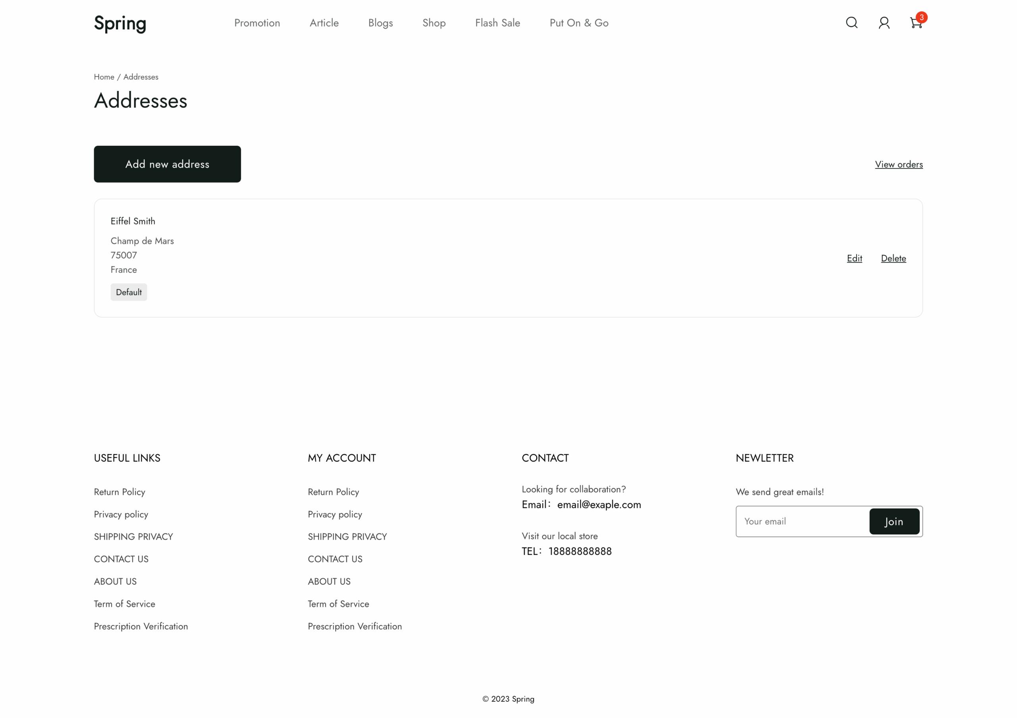Click the Add new address button
Image resolution: width=1017 pixels, height=718 pixels.
pyautogui.click(x=167, y=164)
